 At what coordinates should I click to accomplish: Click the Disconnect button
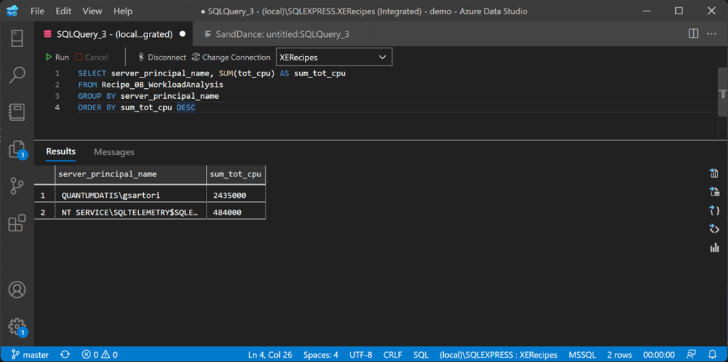[x=162, y=57]
